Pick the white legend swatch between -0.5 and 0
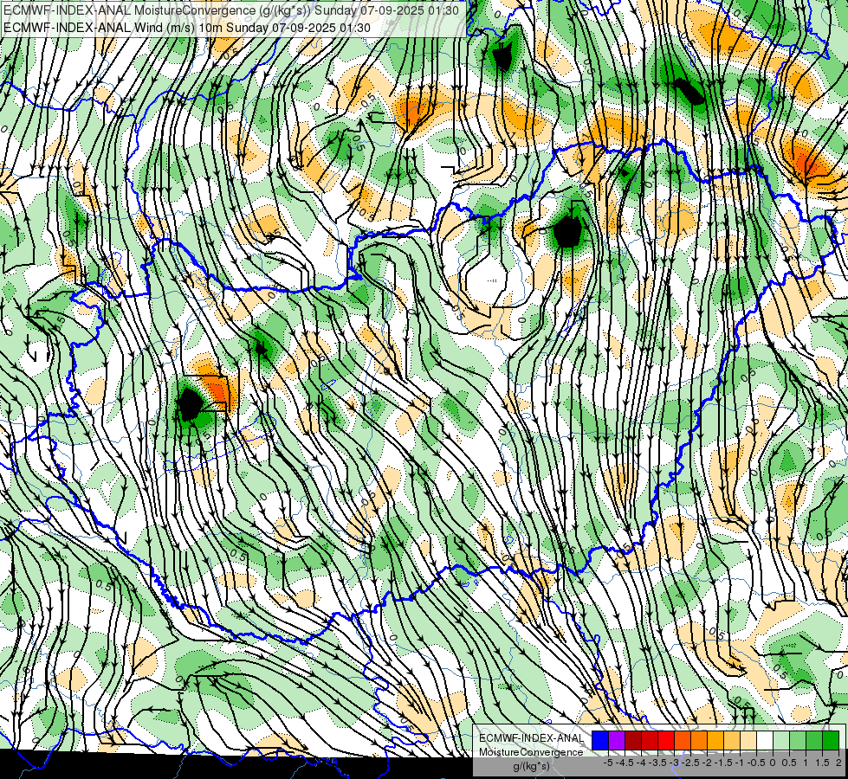 click(x=765, y=740)
